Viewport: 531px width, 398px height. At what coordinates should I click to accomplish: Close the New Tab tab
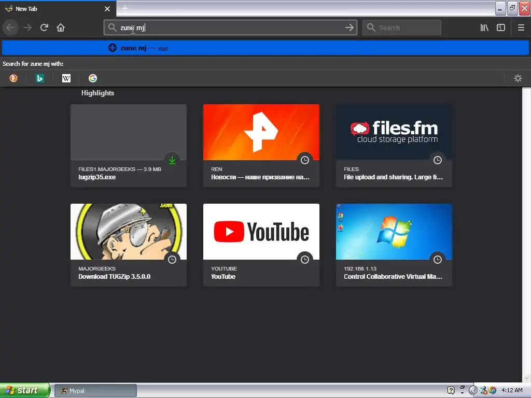pyautogui.click(x=107, y=9)
